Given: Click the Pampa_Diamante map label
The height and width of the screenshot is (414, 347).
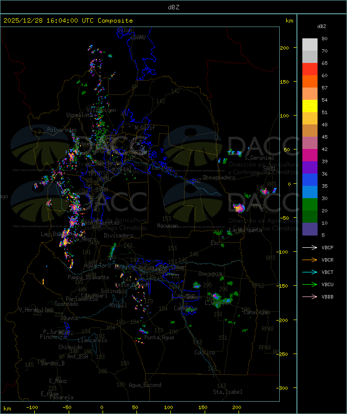Looking at the screenshot, I should pyautogui.click(x=88, y=277).
